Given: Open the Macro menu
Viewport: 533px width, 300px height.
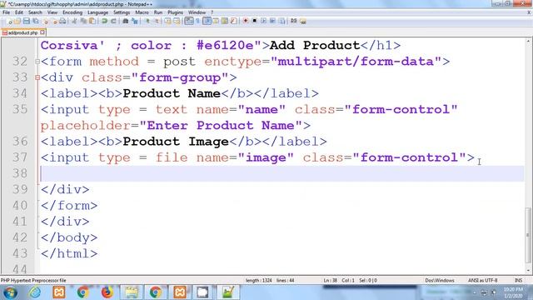Looking at the screenshot, I should 142,12.
